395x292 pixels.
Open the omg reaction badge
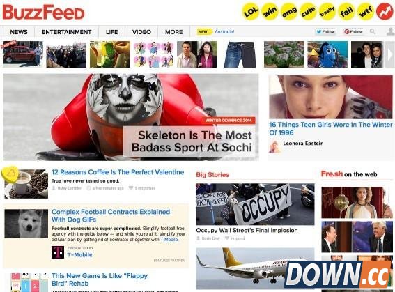pyautogui.click(x=289, y=11)
